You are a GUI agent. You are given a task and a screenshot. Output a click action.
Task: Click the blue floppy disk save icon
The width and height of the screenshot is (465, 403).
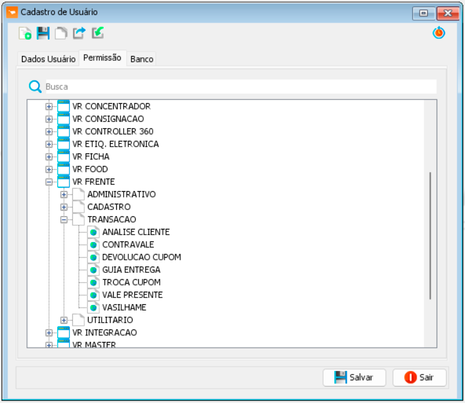[43, 34]
